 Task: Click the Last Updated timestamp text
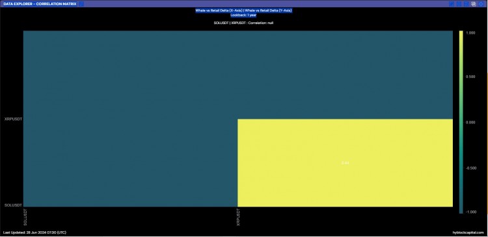pos(34,232)
